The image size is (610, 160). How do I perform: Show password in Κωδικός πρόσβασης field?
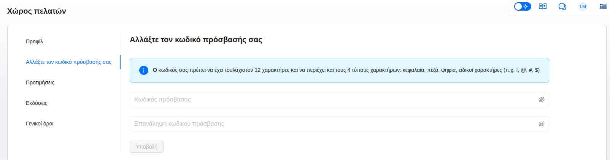click(x=542, y=100)
